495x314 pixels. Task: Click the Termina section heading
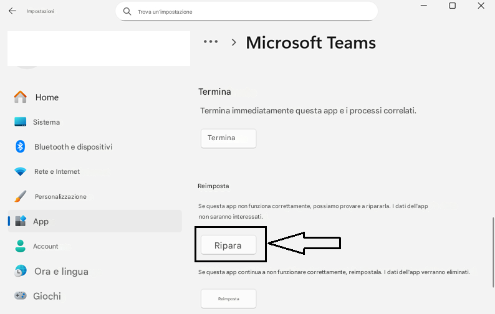[214, 92]
